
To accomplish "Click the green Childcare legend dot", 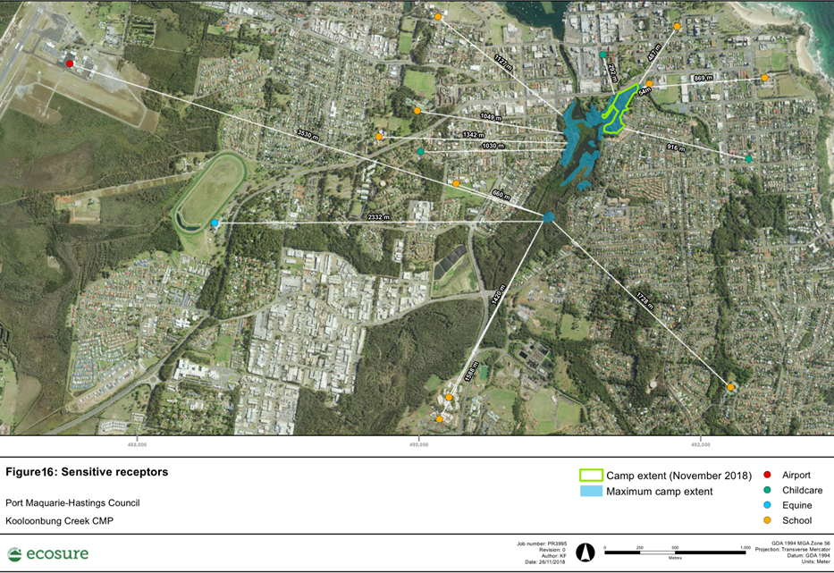I will (767, 490).
